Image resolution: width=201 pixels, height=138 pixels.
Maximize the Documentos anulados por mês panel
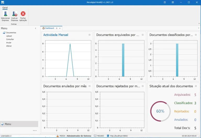pos(90,86)
